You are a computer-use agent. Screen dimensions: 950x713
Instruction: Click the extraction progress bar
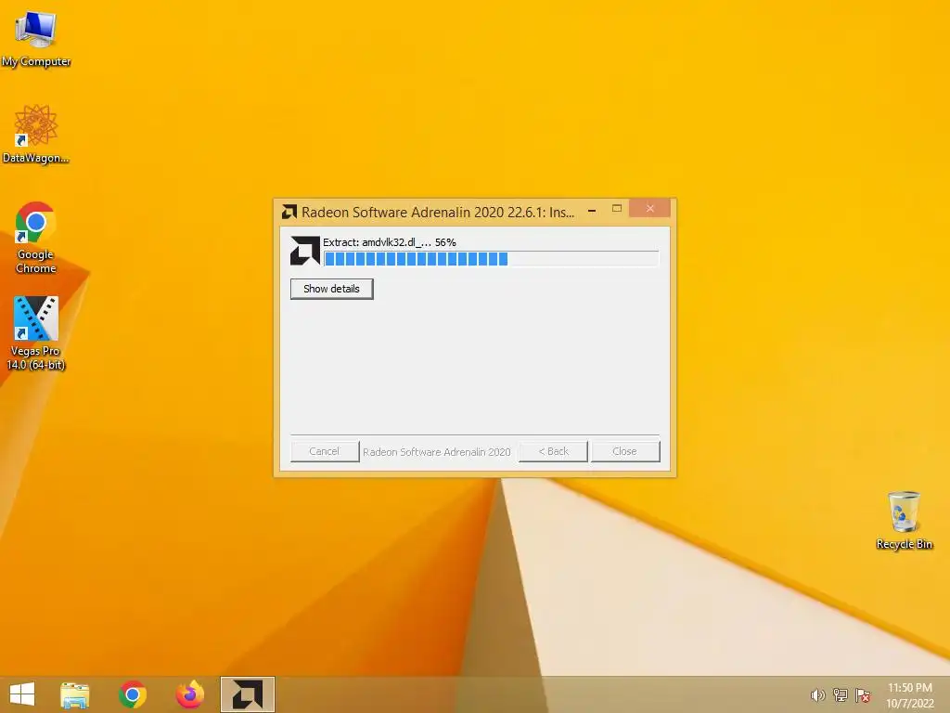492,259
